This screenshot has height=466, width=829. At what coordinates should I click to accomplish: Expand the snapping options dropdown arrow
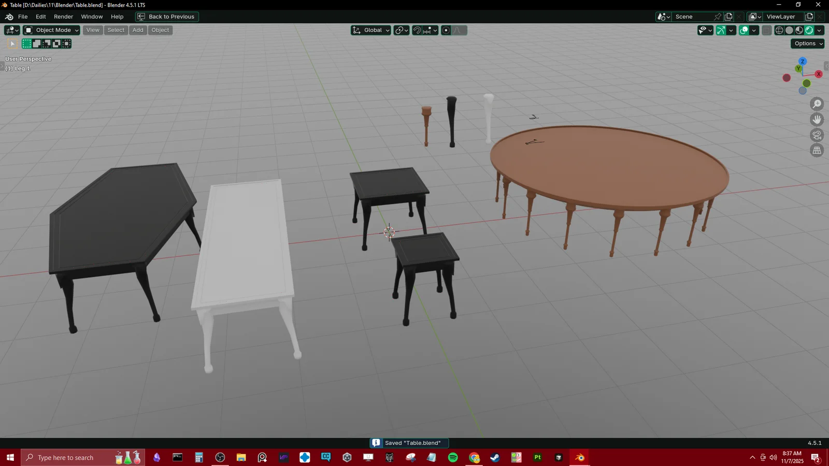[x=435, y=30]
